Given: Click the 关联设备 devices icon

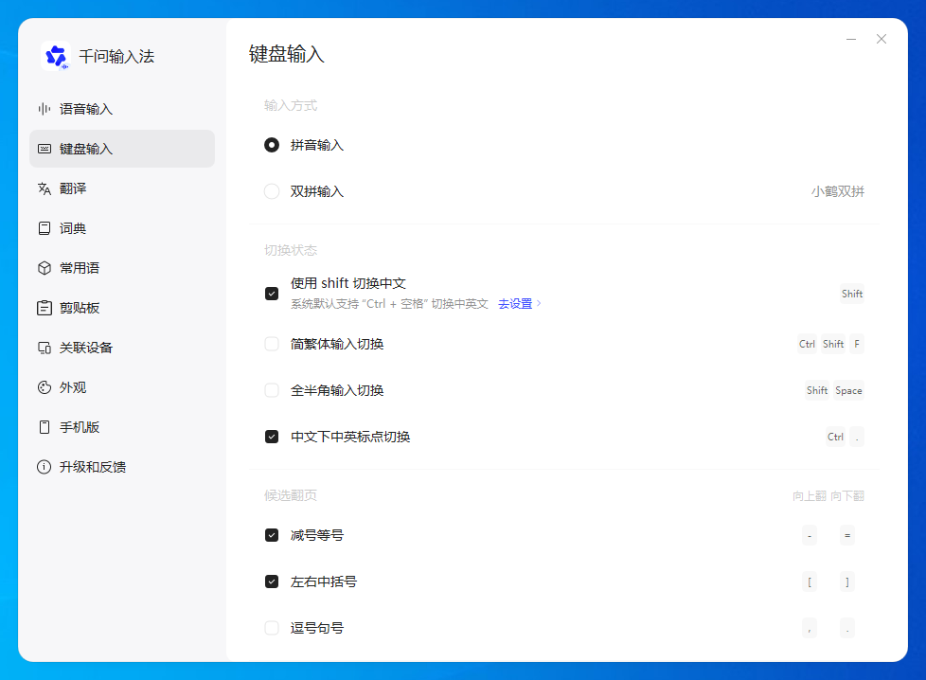Looking at the screenshot, I should 45,348.
